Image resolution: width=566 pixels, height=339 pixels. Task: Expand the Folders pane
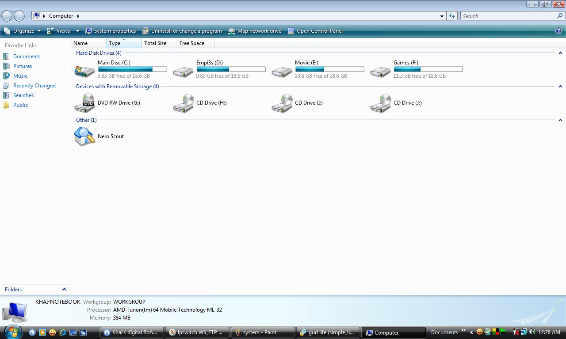point(64,290)
